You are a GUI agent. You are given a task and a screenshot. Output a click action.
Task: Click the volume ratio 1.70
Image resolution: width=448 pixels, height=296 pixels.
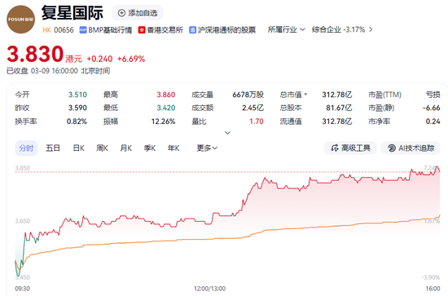[x=257, y=121]
